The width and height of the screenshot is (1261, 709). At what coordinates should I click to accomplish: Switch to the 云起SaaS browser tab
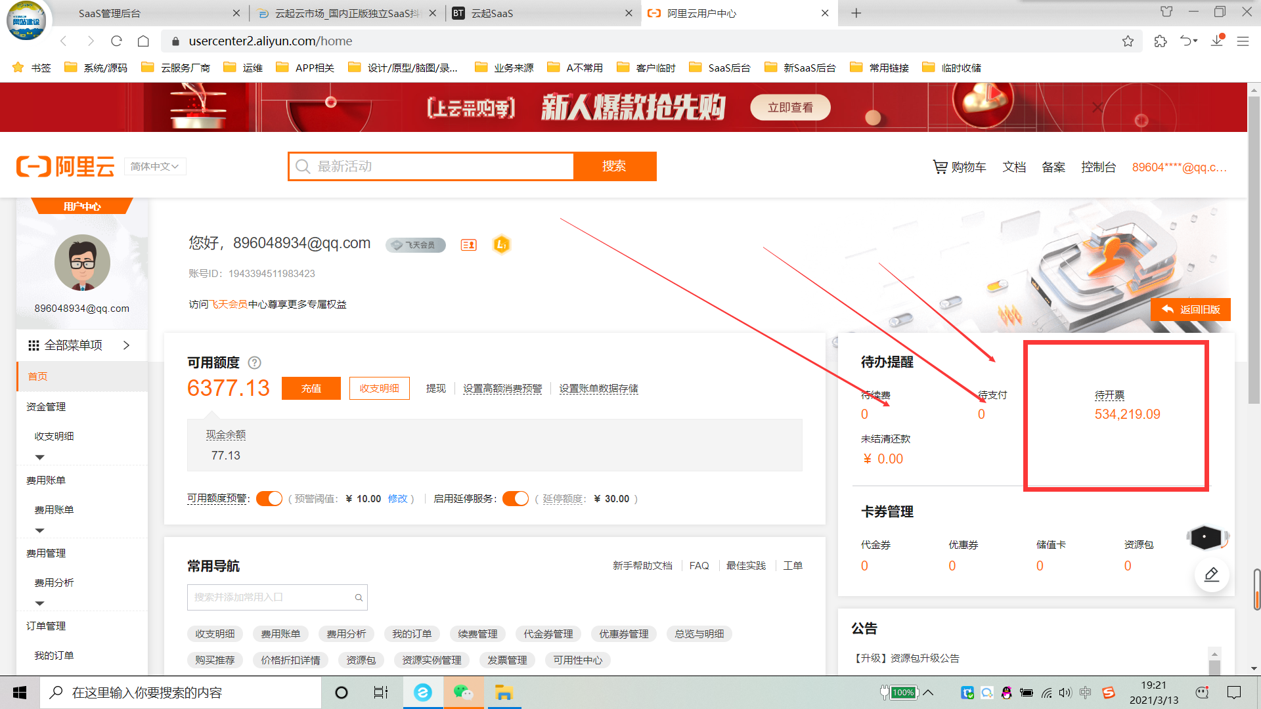[x=544, y=13]
